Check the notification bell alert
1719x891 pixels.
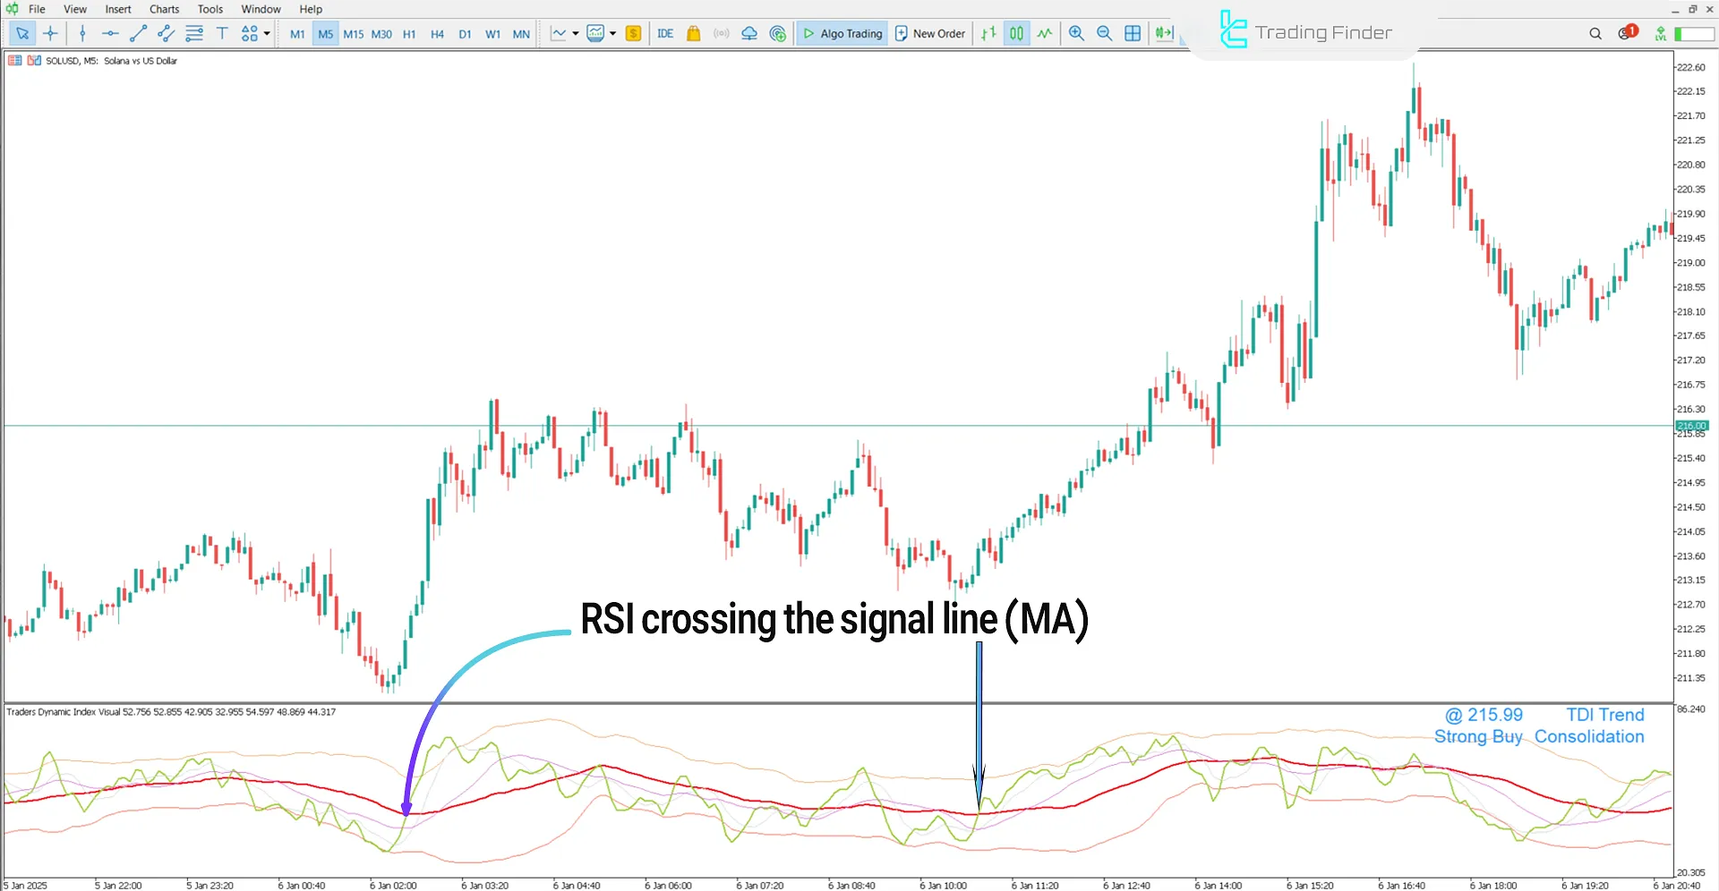tap(1626, 33)
